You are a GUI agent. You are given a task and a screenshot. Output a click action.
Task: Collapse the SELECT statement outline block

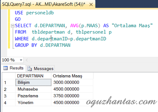(12, 26)
